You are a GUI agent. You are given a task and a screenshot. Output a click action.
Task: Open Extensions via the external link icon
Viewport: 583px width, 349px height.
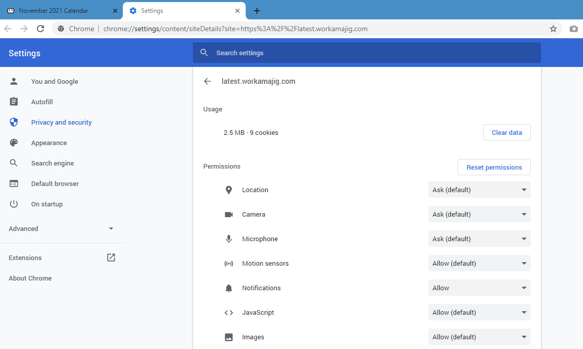[111, 258]
